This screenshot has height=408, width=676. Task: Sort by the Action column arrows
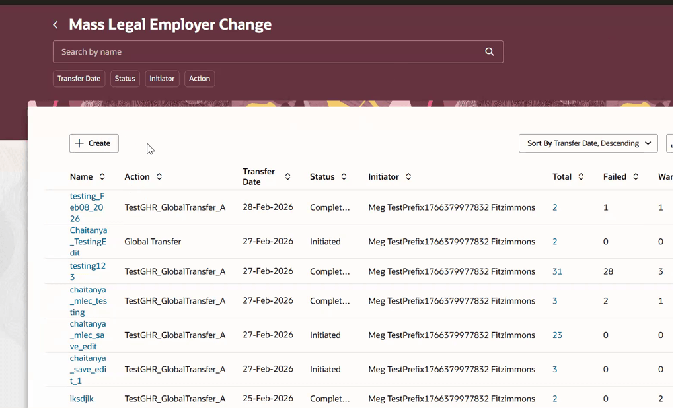pos(159,176)
